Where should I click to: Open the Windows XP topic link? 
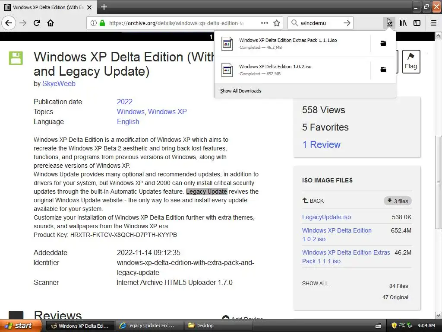click(167, 112)
